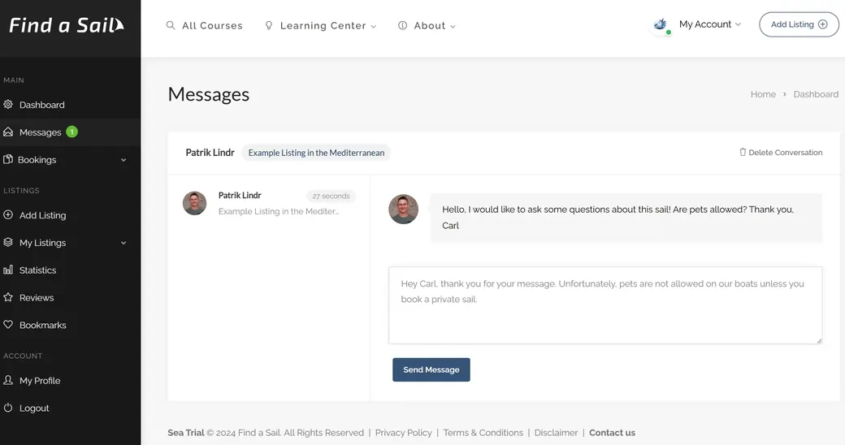Click the Logout power icon
The image size is (845, 445).
pos(8,408)
